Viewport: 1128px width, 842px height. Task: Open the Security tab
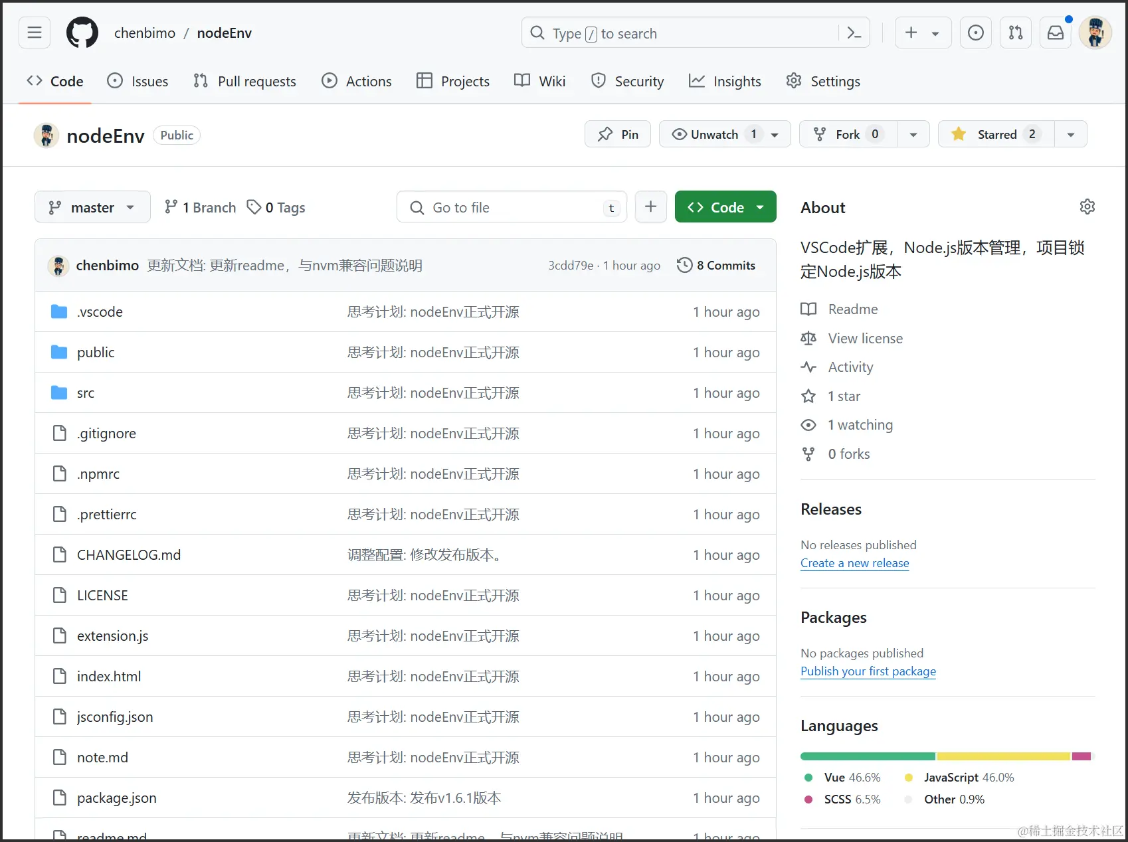tap(628, 81)
